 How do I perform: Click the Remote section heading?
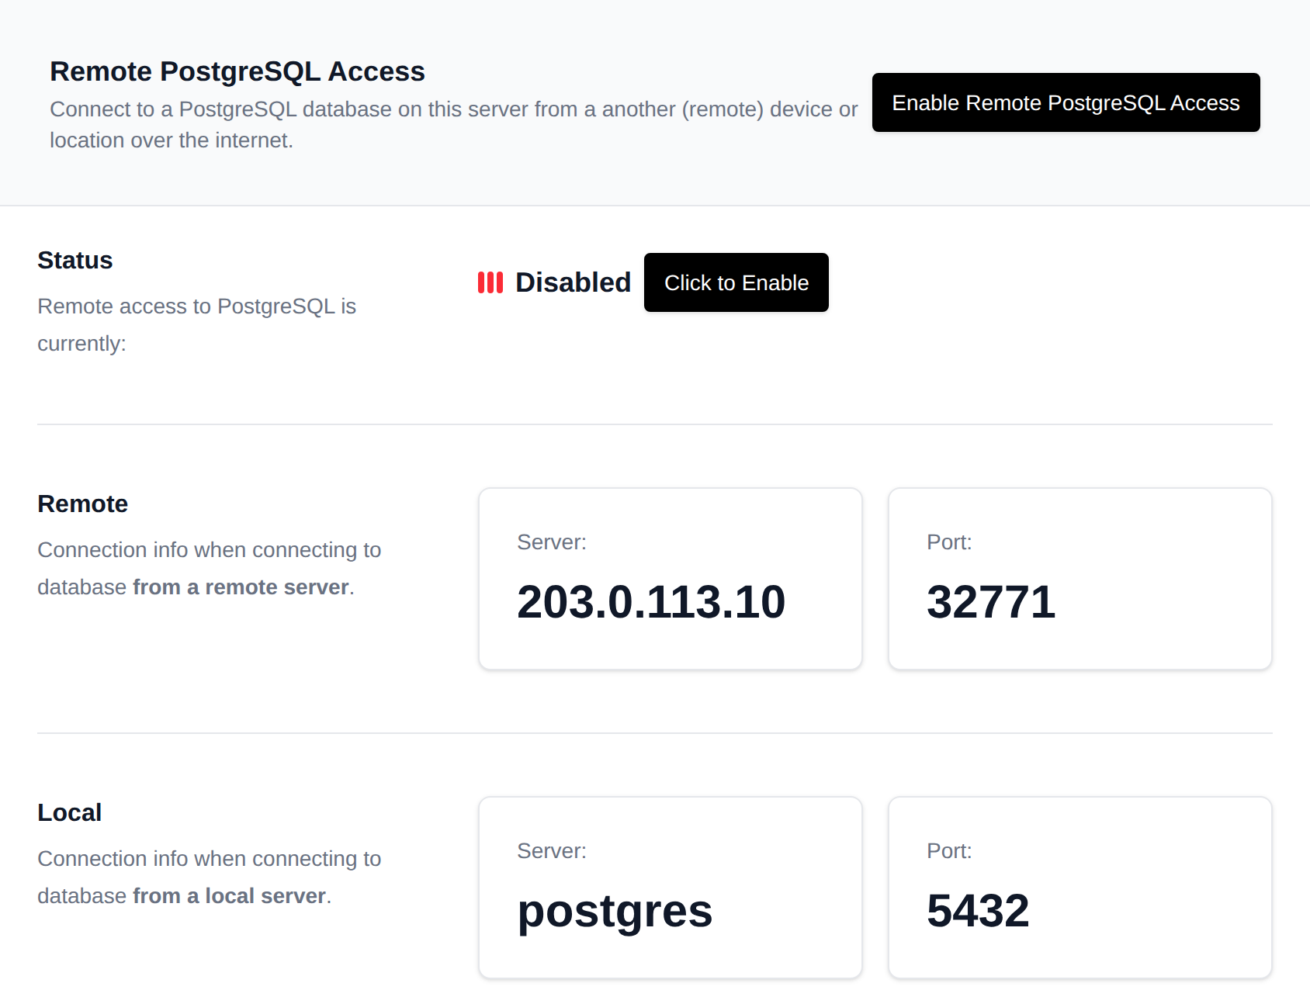pyautogui.click(x=82, y=504)
